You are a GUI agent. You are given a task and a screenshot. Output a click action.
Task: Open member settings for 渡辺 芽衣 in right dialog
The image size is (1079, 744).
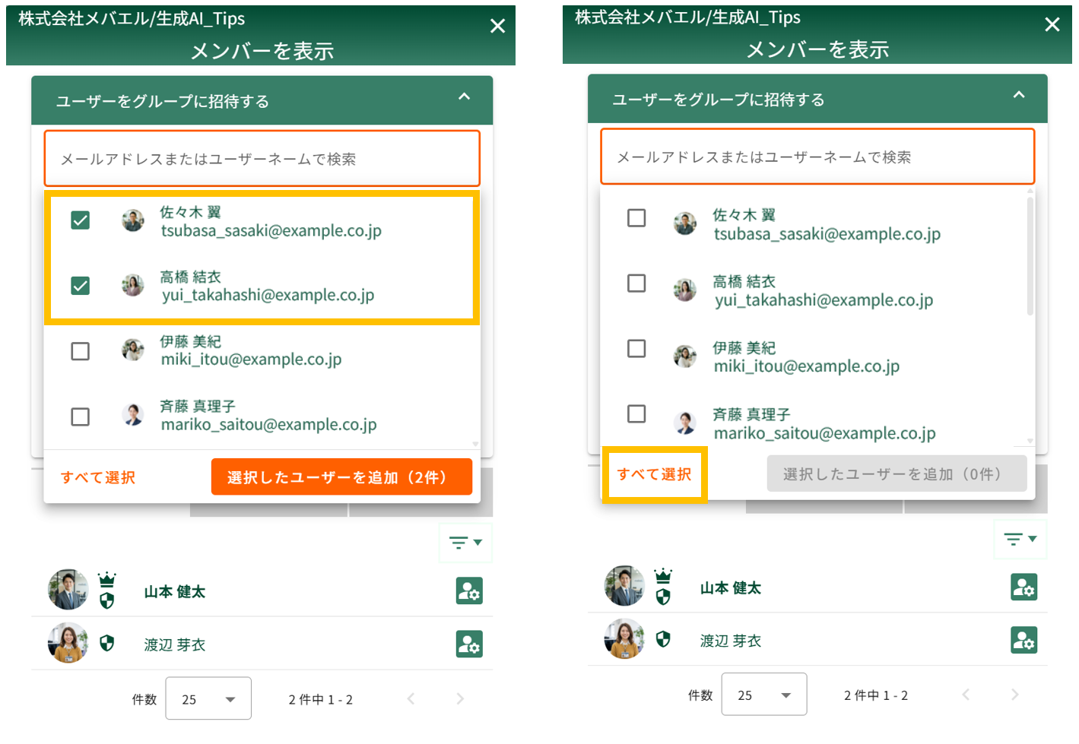click(x=1024, y=640)
